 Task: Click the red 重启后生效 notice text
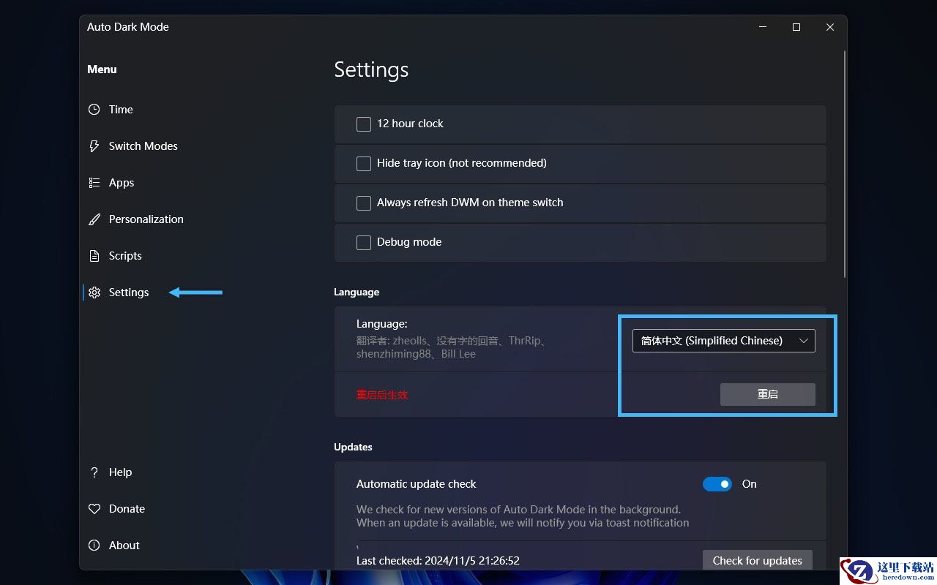pos(382,395)
